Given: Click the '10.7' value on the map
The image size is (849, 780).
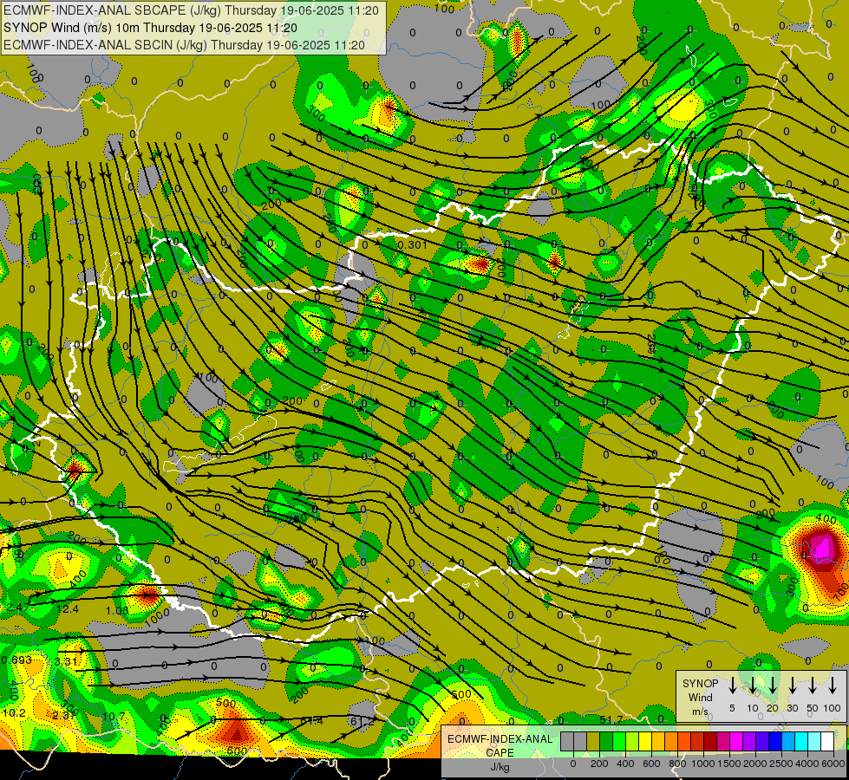Looking at the screenshot, I should pos(114,717).
